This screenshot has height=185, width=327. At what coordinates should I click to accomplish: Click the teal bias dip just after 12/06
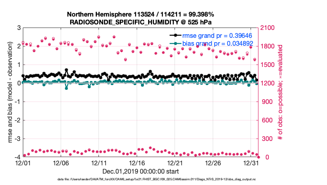point(66,88)
